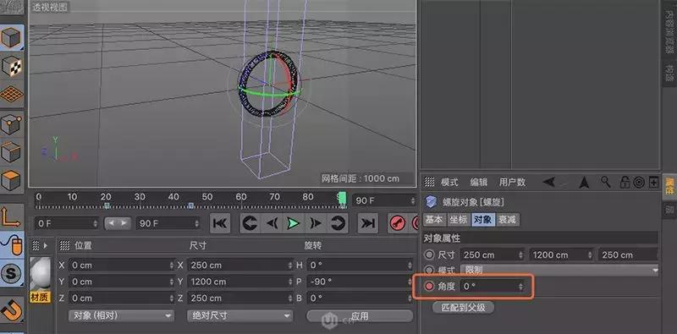This screenshot has height=334, width=677.
Task: Go to next keyframe button
Action: coord(337,223)
